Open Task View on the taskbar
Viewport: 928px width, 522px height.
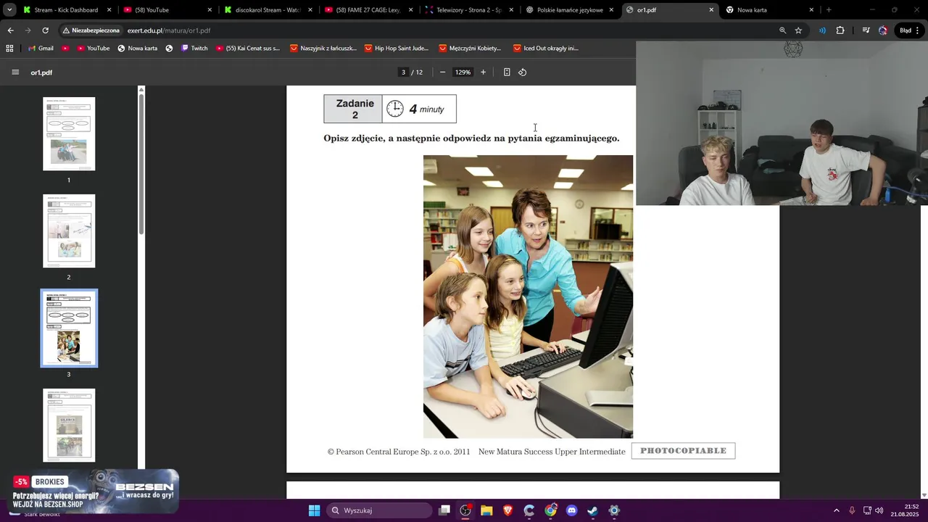point(444,510)
